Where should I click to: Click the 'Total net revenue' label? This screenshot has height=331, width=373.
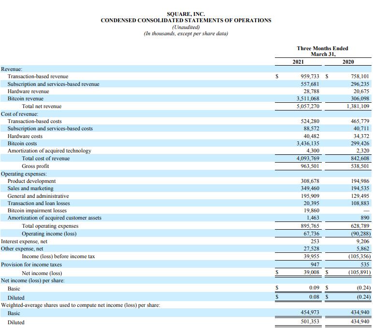(42, 106)
